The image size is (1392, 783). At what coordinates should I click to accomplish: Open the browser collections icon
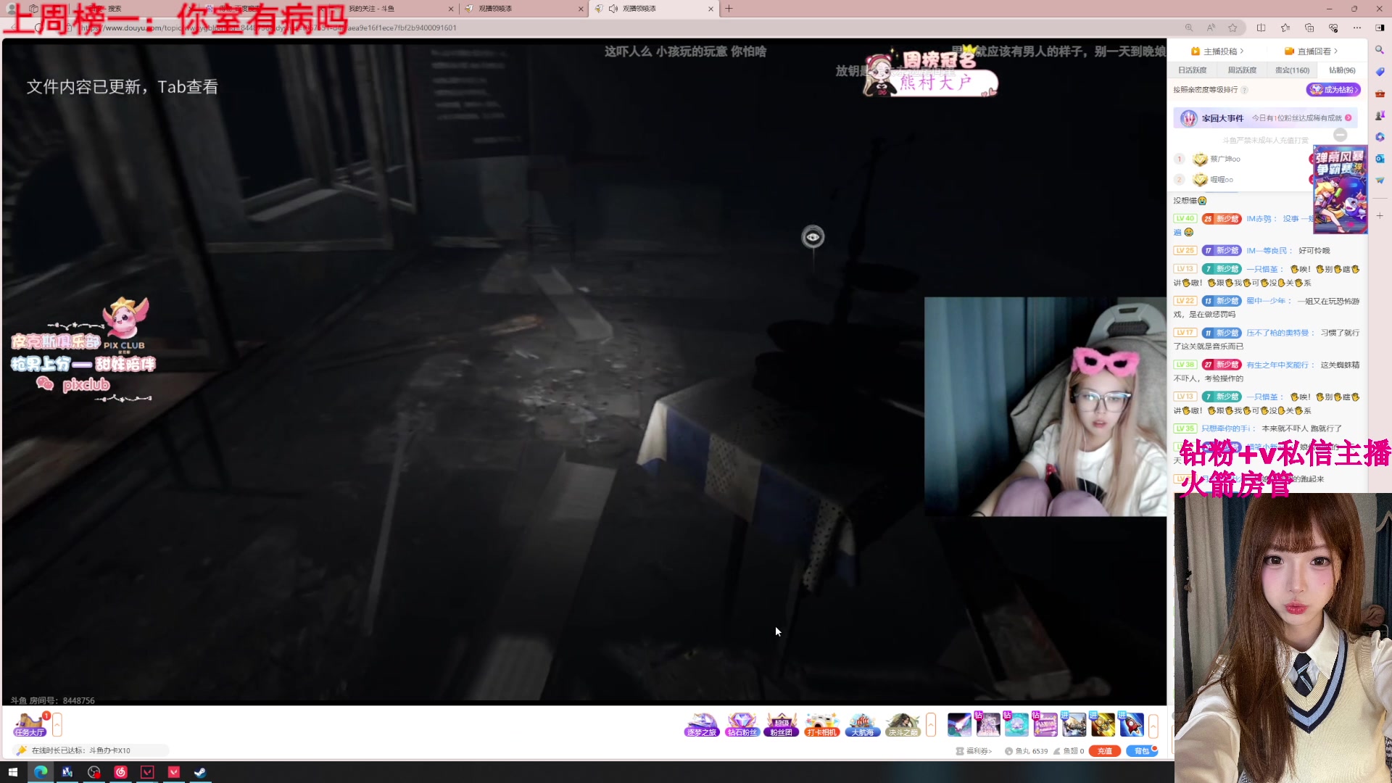click(x=1309, y=28)
